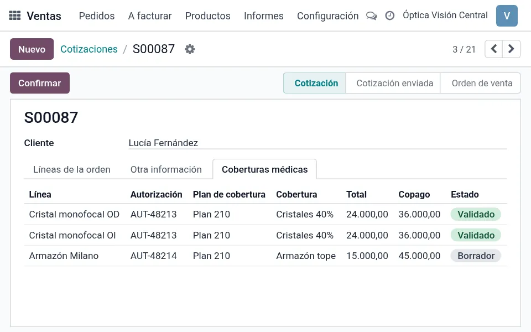Open the activities clock icon
Screen dimensions: 531x332
(x=390, y=15)
